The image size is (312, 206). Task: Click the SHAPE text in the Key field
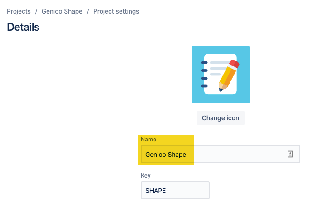156,191
